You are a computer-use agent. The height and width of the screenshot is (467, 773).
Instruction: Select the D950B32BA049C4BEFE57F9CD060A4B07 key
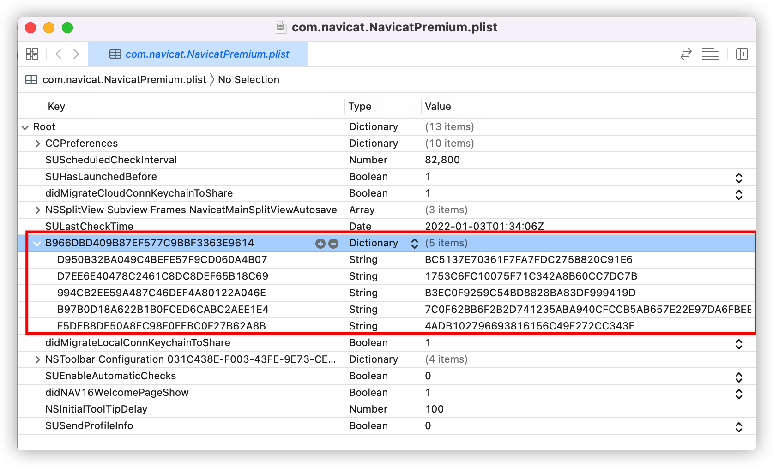[162, 259]
